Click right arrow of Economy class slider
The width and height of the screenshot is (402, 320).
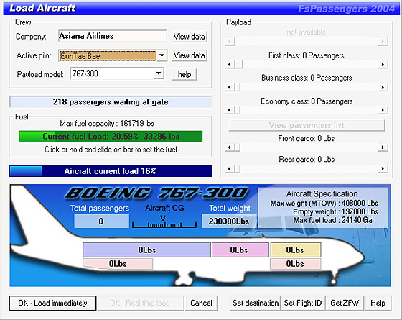(383, 110)
